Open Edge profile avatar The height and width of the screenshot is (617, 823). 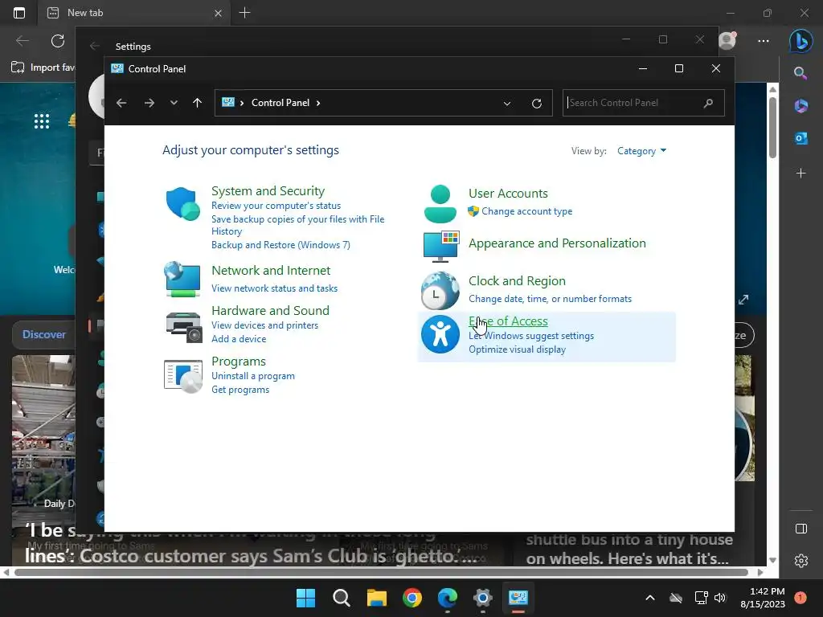[x=727, y=40]
